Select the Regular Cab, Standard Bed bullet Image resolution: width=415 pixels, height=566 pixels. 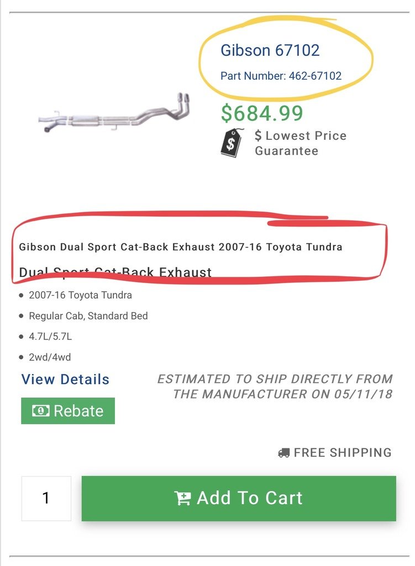coord(88,316)
